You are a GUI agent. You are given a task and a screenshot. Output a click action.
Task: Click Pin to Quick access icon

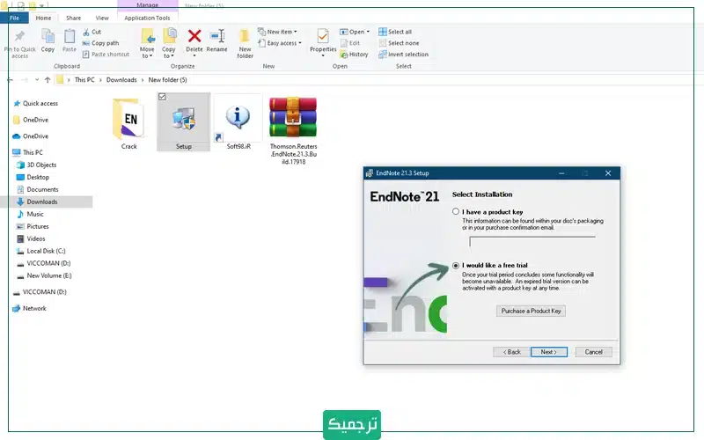click(19, 36)
